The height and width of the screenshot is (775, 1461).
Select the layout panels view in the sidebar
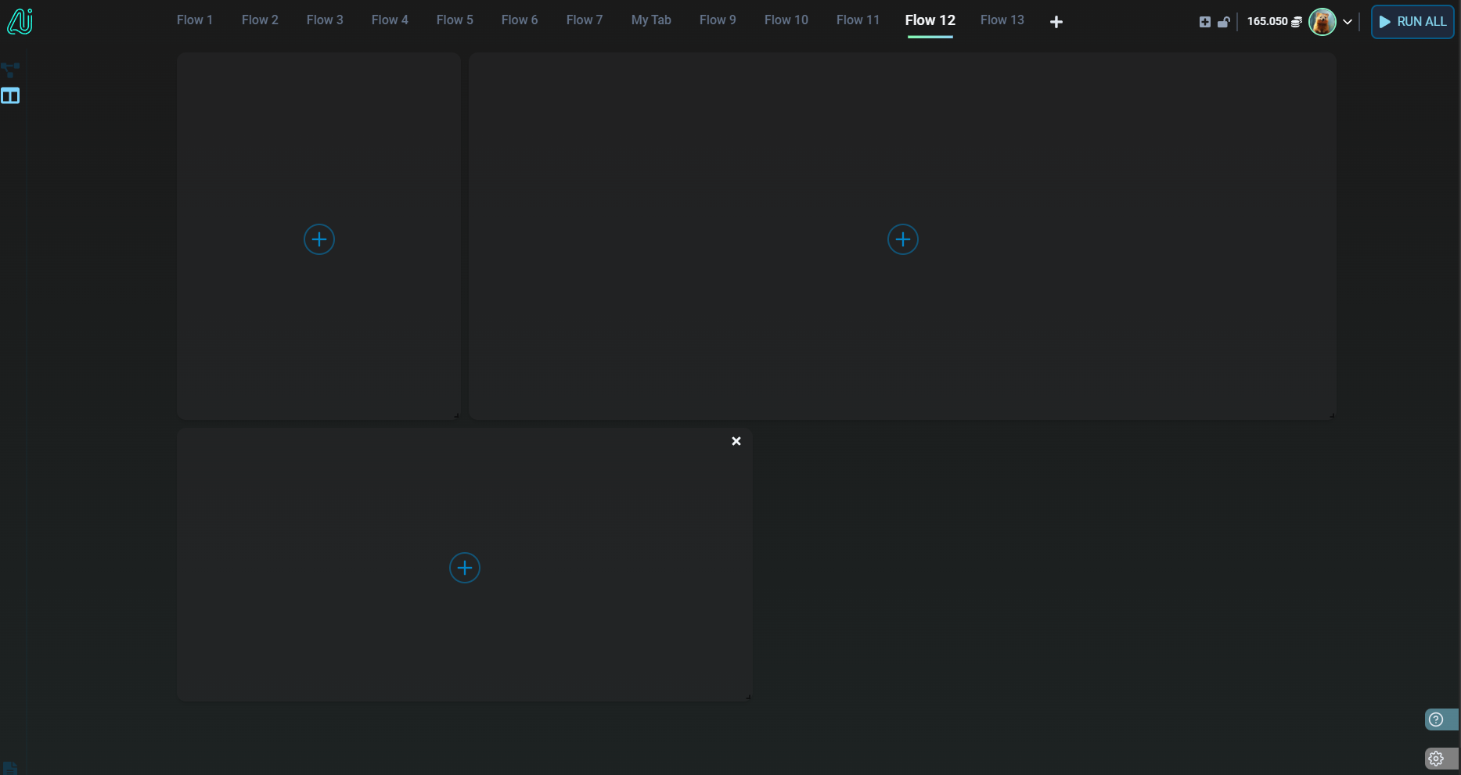point(10,96)
